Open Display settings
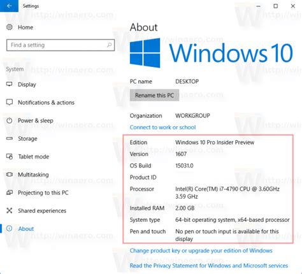The height and width of the screenshot is (274, 302). pos(27,85)
